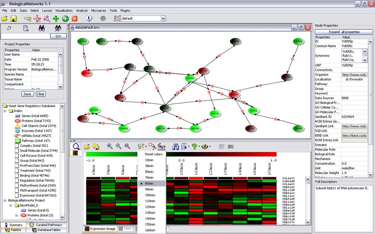Click the network layout icon beside default
This screenshot has width=375, height=234.
pyautogui.click(x=117, y=18)
